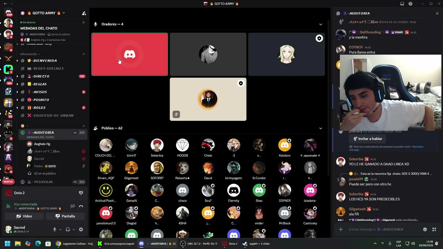This screenshot has width=443, height=249.
Task: Open 4SHA's avatar in the audience
Action: pos(182,213)
